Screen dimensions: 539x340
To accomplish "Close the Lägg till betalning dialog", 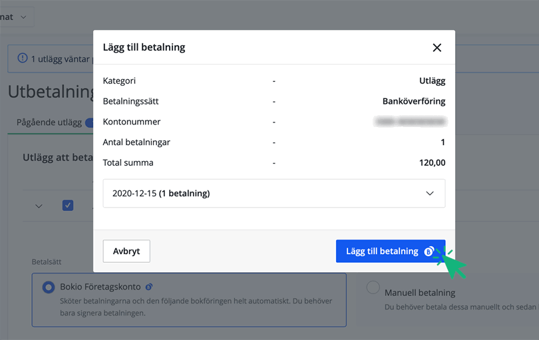I will coord(437,47).
